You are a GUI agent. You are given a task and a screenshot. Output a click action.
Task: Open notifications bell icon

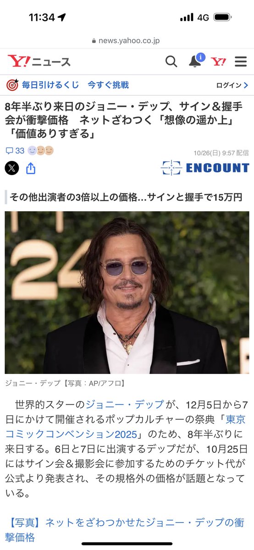click(x=196, y=61)
